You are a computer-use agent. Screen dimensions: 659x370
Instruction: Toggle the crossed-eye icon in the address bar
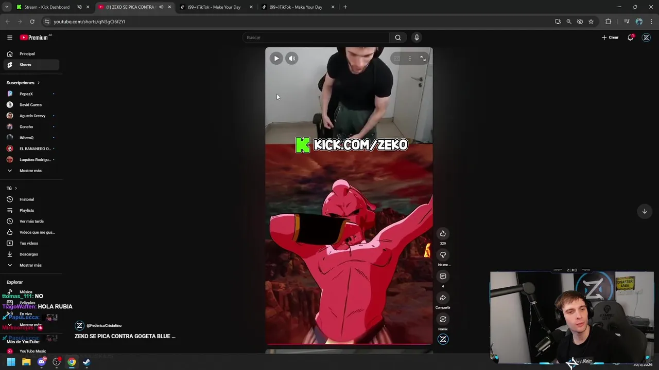click(x=580, y=22)
